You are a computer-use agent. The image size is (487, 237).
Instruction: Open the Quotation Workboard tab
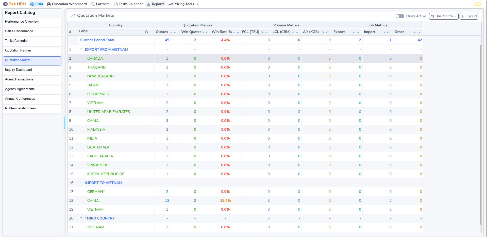click(x=67, y=4)
